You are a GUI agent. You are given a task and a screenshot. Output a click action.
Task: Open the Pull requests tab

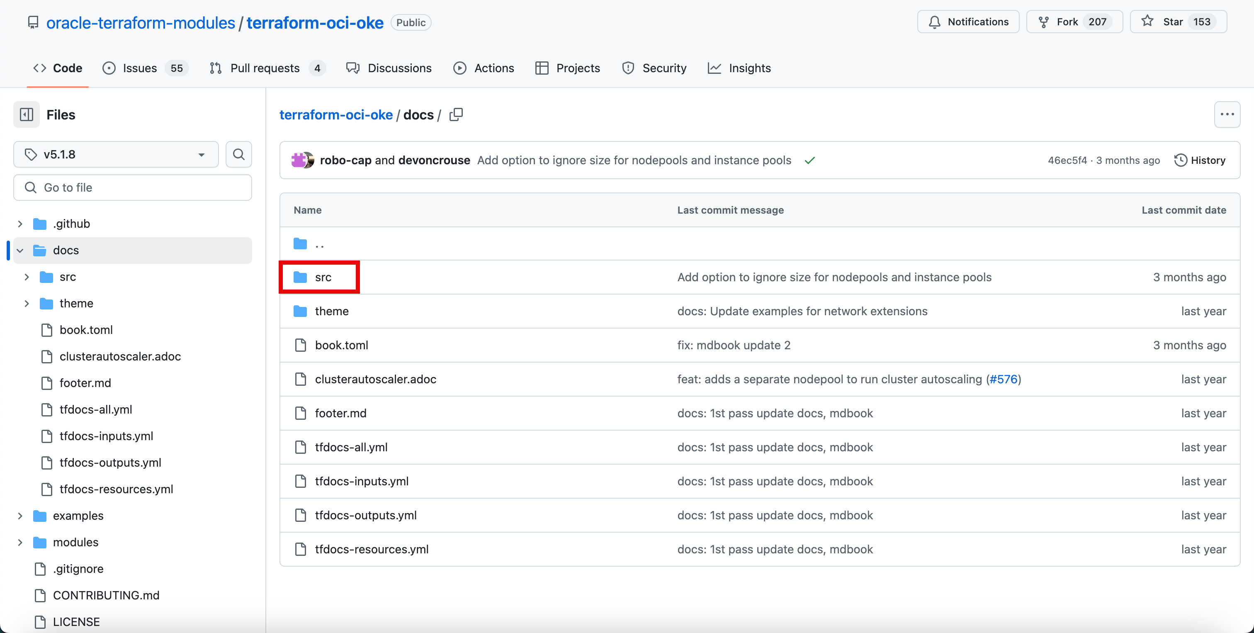(264, 68)
